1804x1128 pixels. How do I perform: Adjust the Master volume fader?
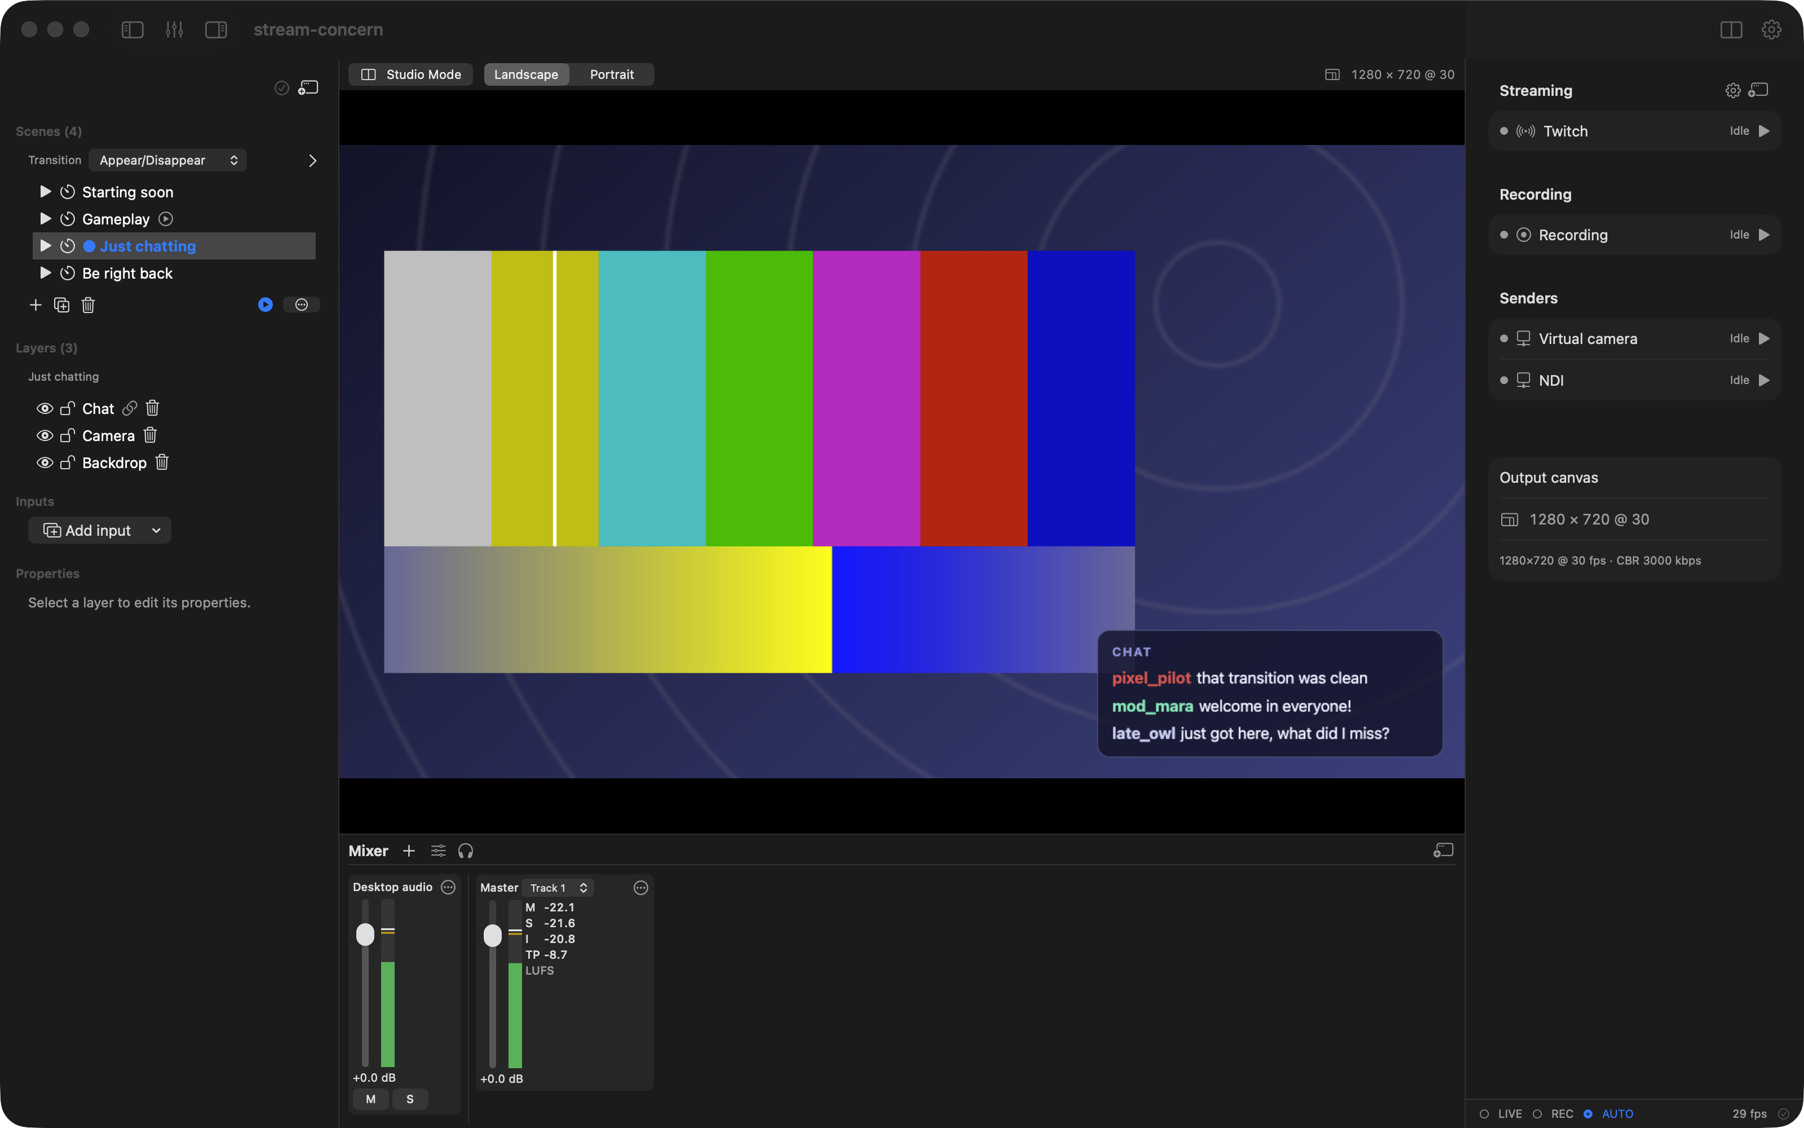click(493, 936)
